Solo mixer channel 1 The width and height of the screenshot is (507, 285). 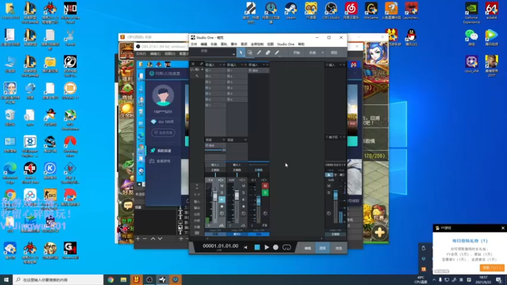222,193
